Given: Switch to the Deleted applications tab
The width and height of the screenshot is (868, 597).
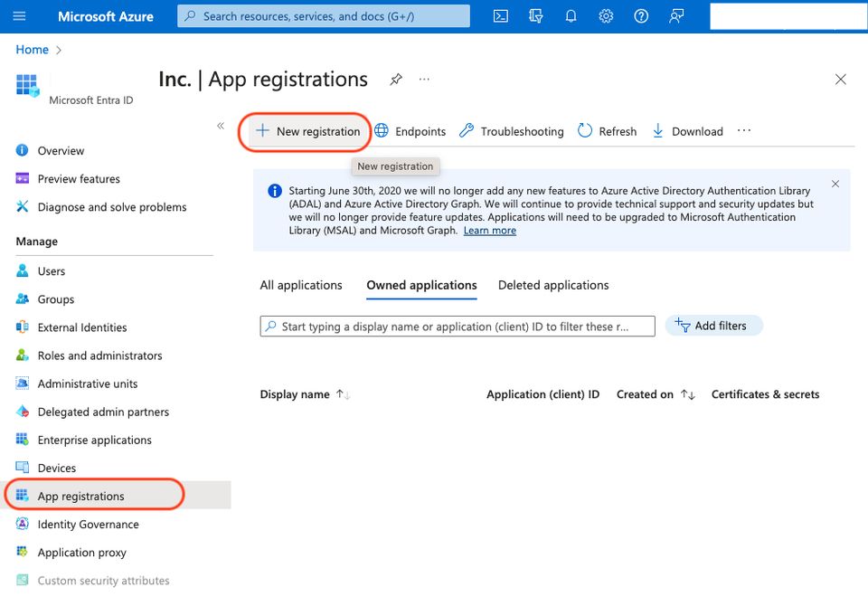Looking at the screenshot, I should click(x=553, y=285).
